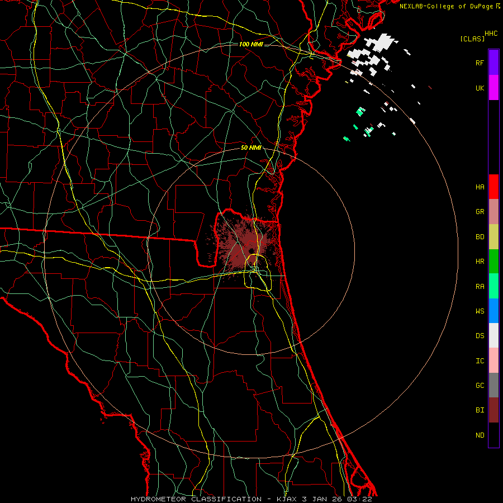Viewport: 503px width, 503px height.
Task: Click the RF legend label
Action: pyautogui.click(x=480, y=63)
